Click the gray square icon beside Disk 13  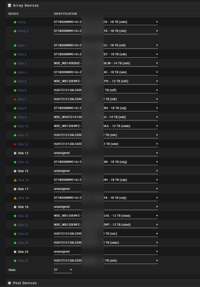tap(15, 153)
